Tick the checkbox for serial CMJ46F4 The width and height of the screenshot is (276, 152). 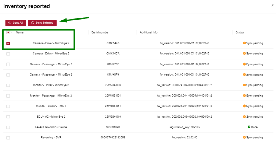coord(8,75)
